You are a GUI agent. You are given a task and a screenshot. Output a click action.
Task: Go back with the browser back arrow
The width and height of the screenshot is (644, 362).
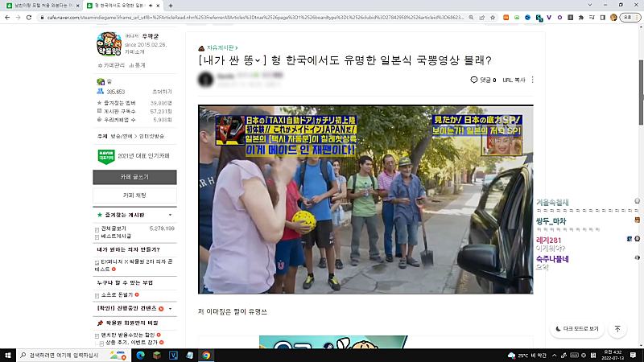pyautogui.click(x=7, y=18)
